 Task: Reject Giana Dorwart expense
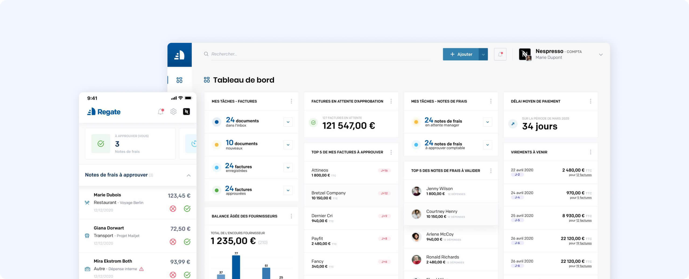pyautogui.click(x=173, y=242)
